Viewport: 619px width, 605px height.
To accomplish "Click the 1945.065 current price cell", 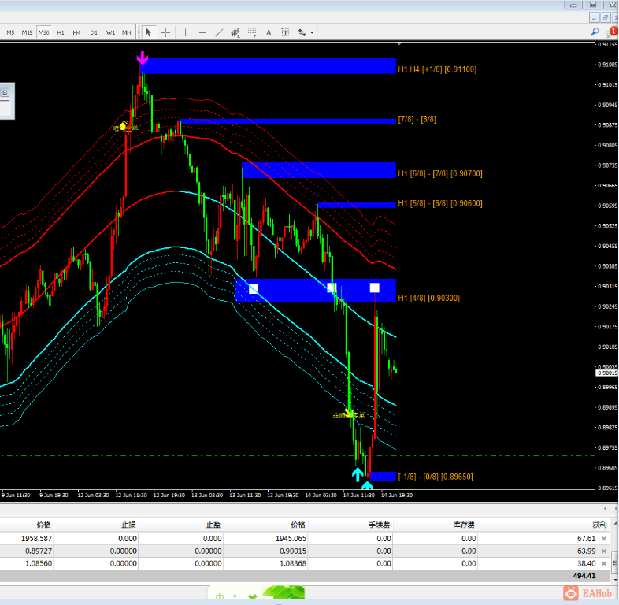I will click(291, 539).
